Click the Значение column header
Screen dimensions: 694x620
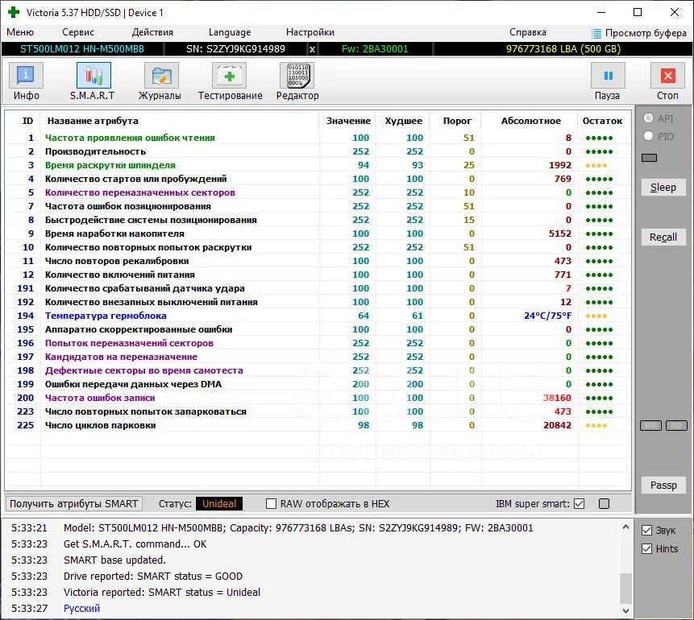[348, 121]
